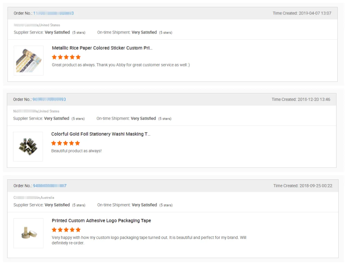Open the order number link ending in 7
This screenshot has height=265, width=347.
[x=50, y=186]
